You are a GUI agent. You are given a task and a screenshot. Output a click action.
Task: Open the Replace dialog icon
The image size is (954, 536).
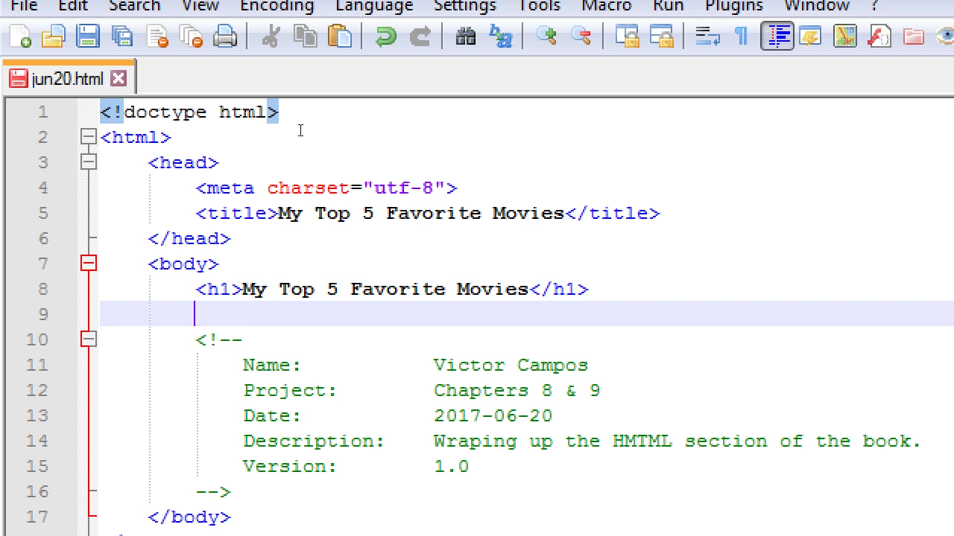point(501,36)
